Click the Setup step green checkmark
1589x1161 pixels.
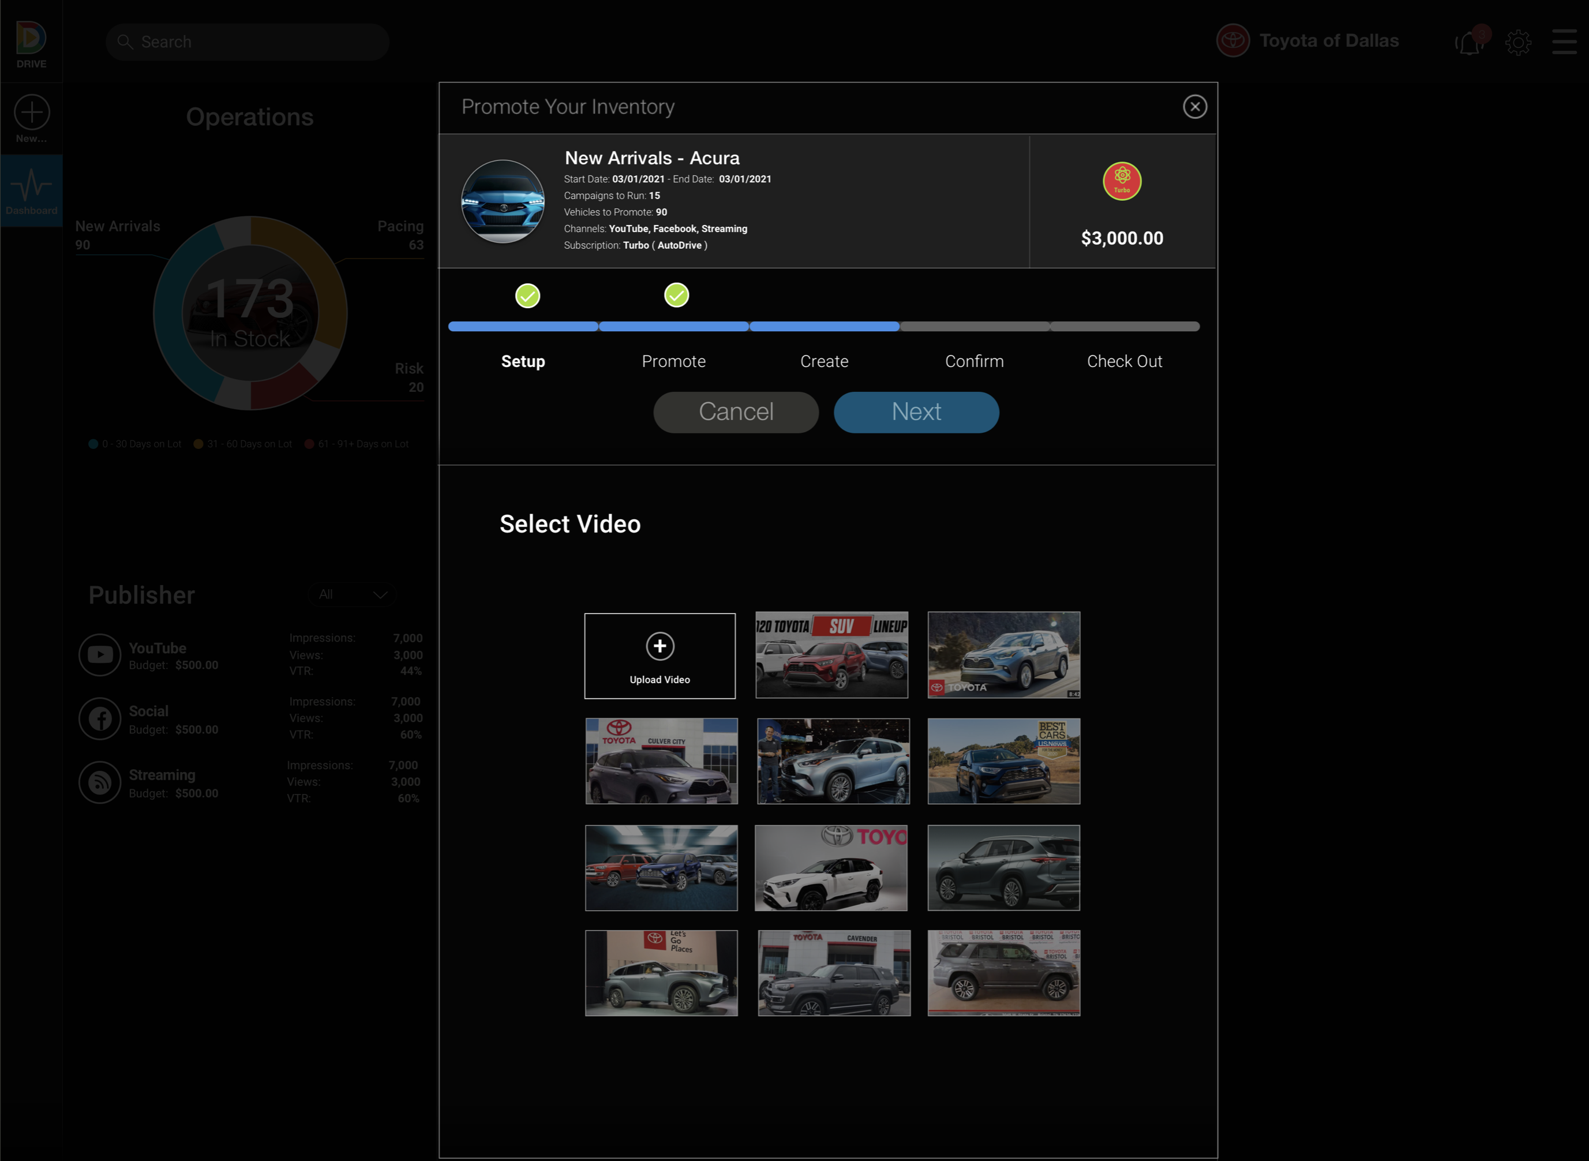point(528,296)
